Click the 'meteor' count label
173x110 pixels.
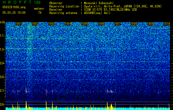click(39, 9)
